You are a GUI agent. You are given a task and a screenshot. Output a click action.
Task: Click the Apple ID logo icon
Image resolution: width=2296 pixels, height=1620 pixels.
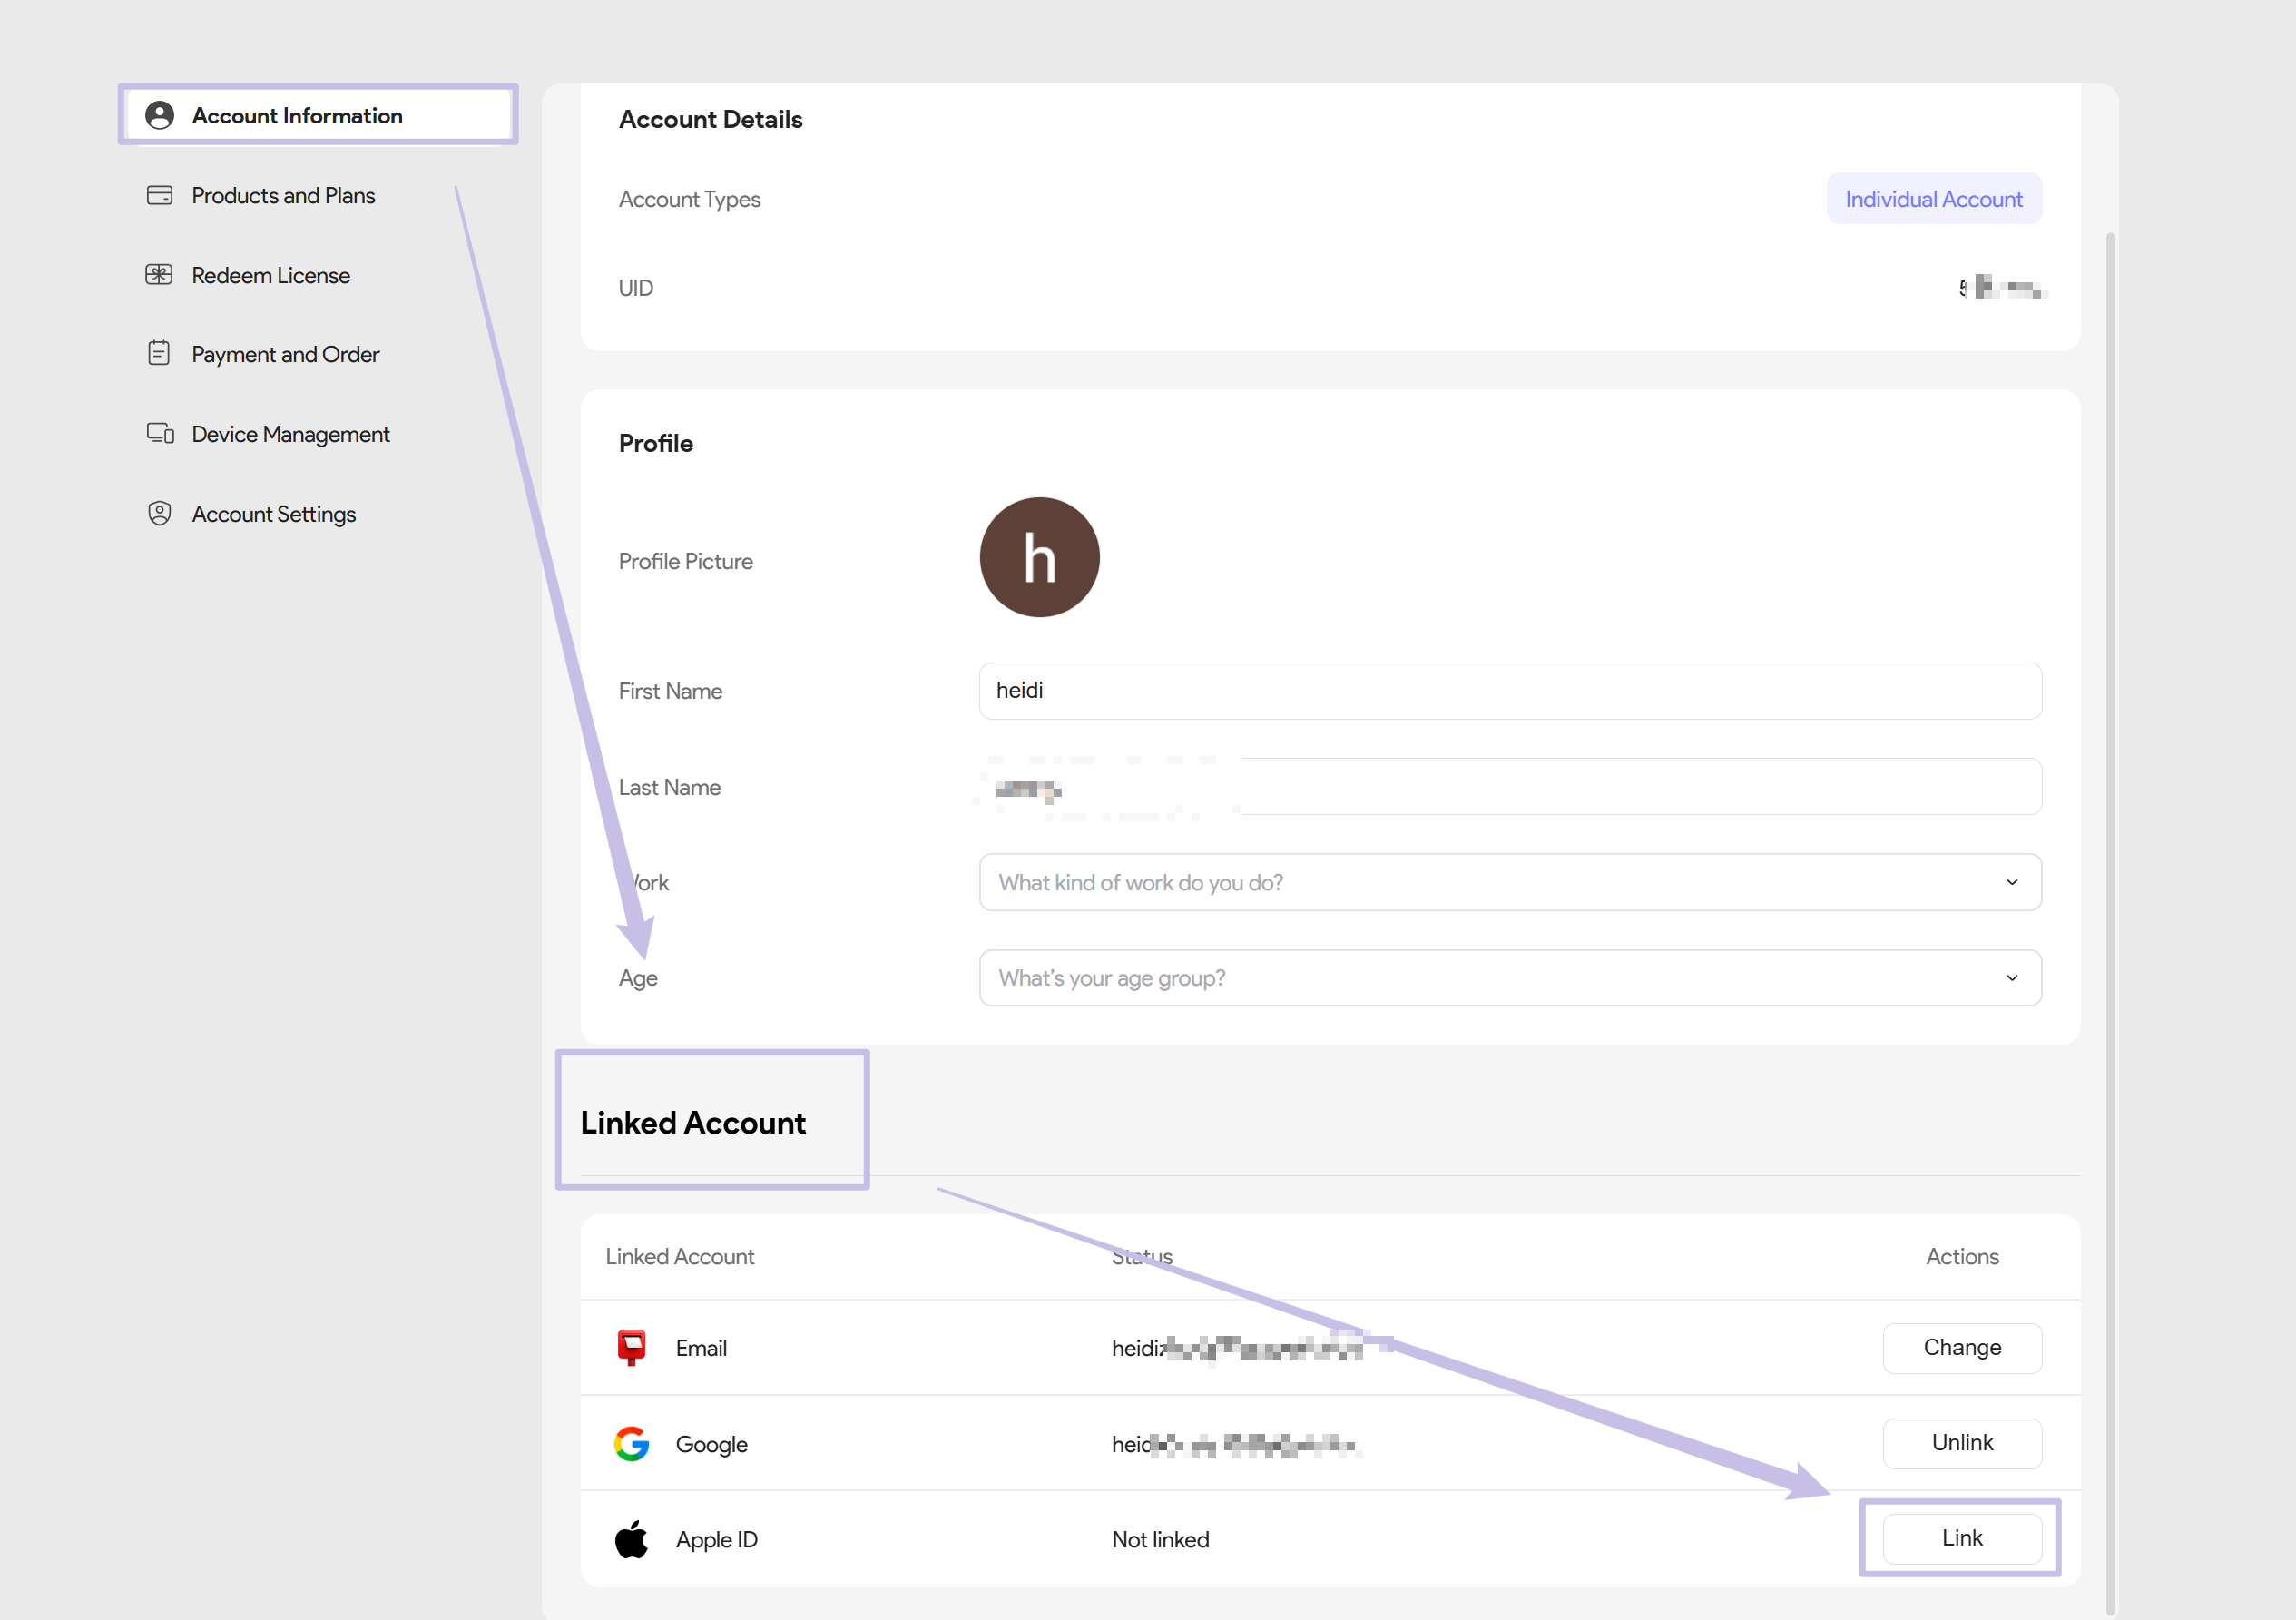tap(631, 1539)
